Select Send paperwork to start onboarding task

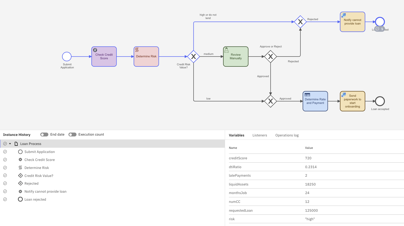352,101
